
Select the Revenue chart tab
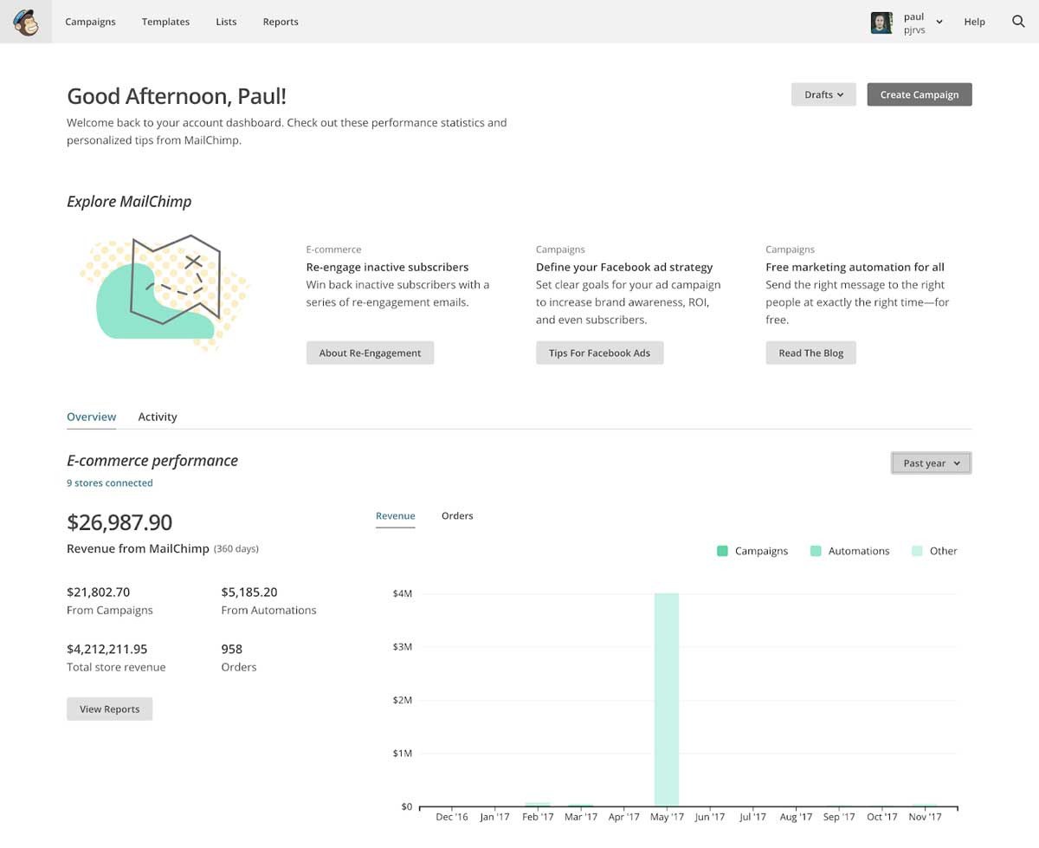[x=396, y=516]
